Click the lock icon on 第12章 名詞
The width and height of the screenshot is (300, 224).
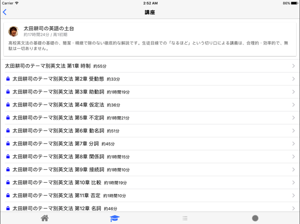click(x=8, y=208)
